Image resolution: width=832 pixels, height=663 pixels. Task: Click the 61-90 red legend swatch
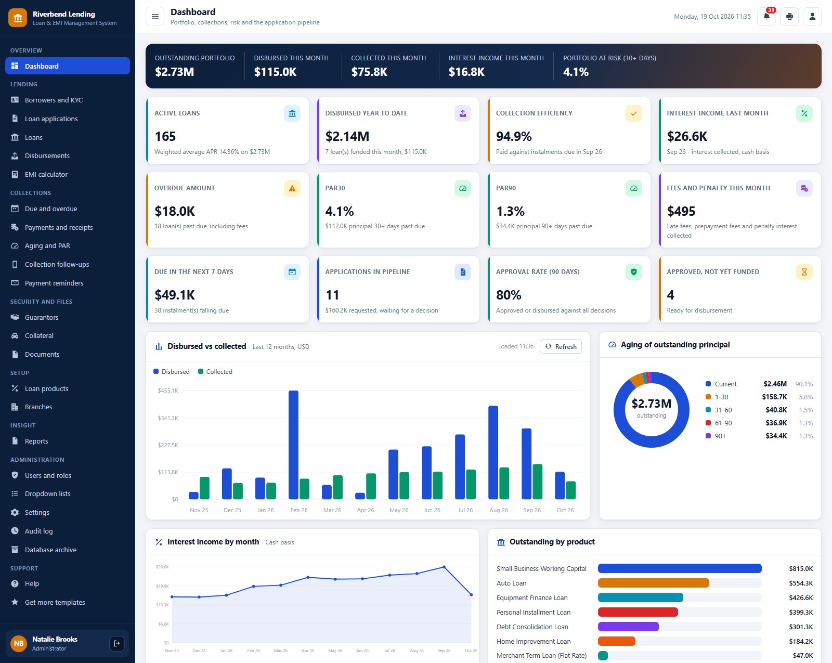tap(708, 423)
